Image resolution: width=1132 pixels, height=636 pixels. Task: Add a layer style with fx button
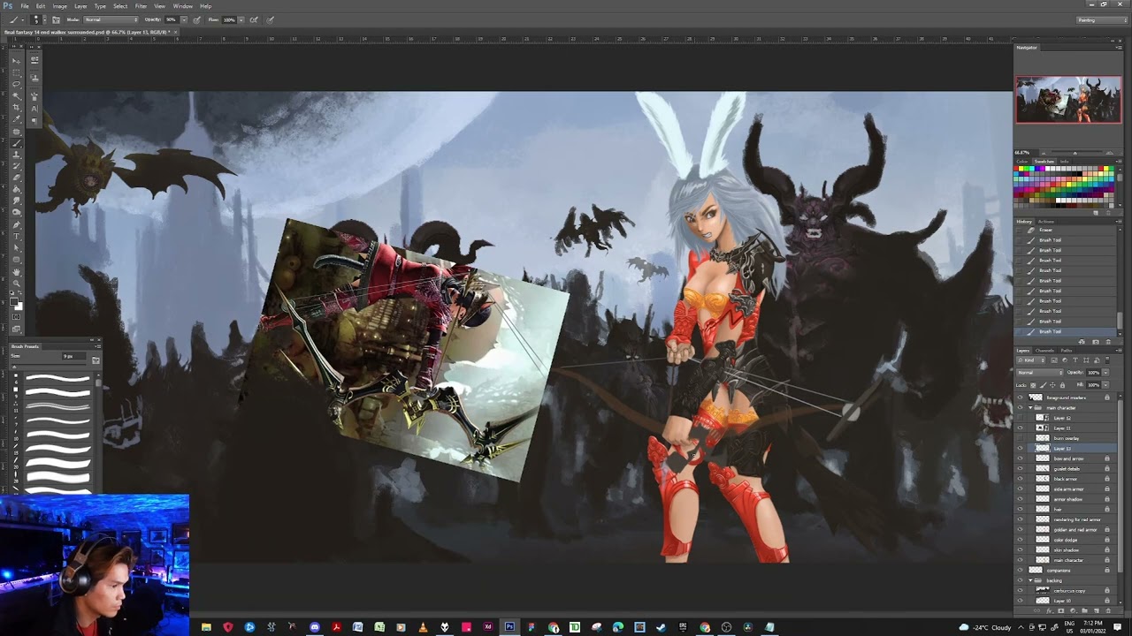coord(1049,610)
